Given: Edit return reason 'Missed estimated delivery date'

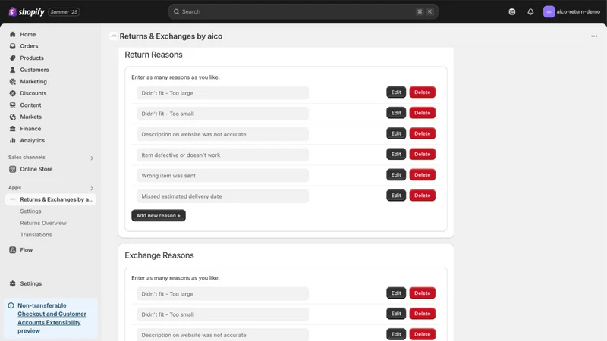Looking at the screenshot, I should coord(396,196).
